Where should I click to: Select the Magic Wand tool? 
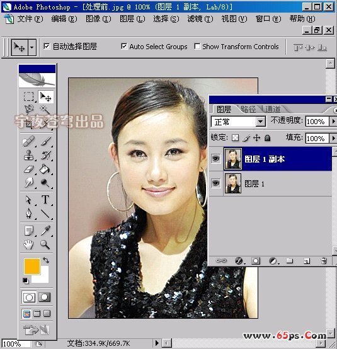click(x=45, y=109)
